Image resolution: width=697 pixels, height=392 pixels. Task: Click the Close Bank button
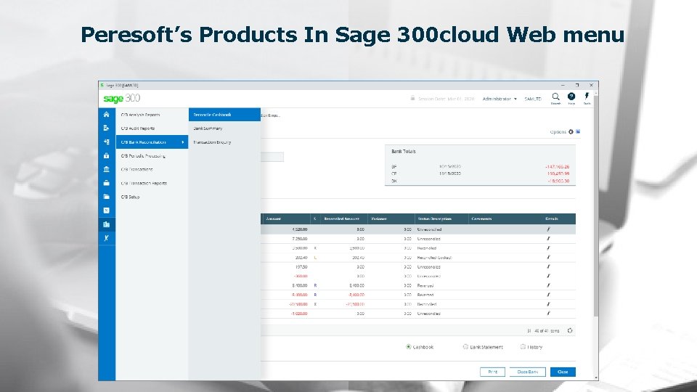528,372
